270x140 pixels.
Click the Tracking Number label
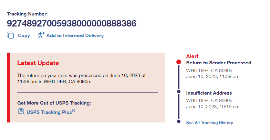(x=27, y=14)
